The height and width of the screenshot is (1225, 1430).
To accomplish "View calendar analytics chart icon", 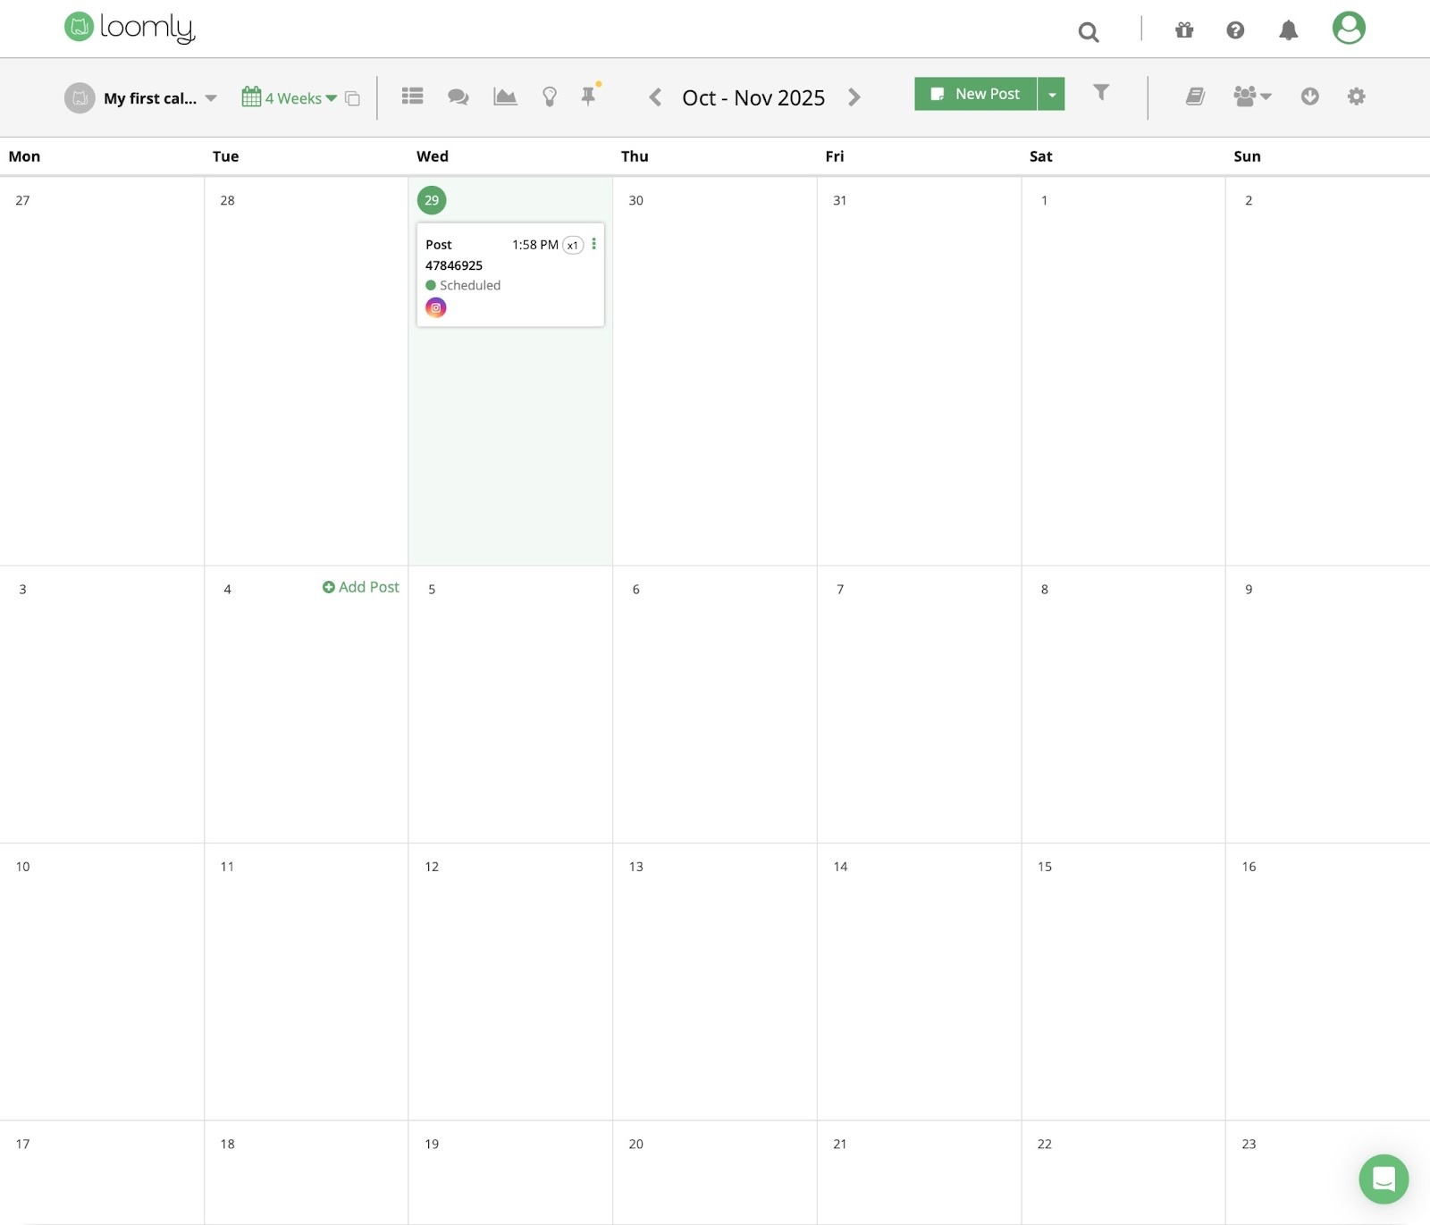I will click(x=505, y=96).
